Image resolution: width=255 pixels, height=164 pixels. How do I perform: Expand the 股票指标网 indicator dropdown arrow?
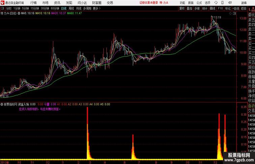pyautogui.click(x=2, y=104)
